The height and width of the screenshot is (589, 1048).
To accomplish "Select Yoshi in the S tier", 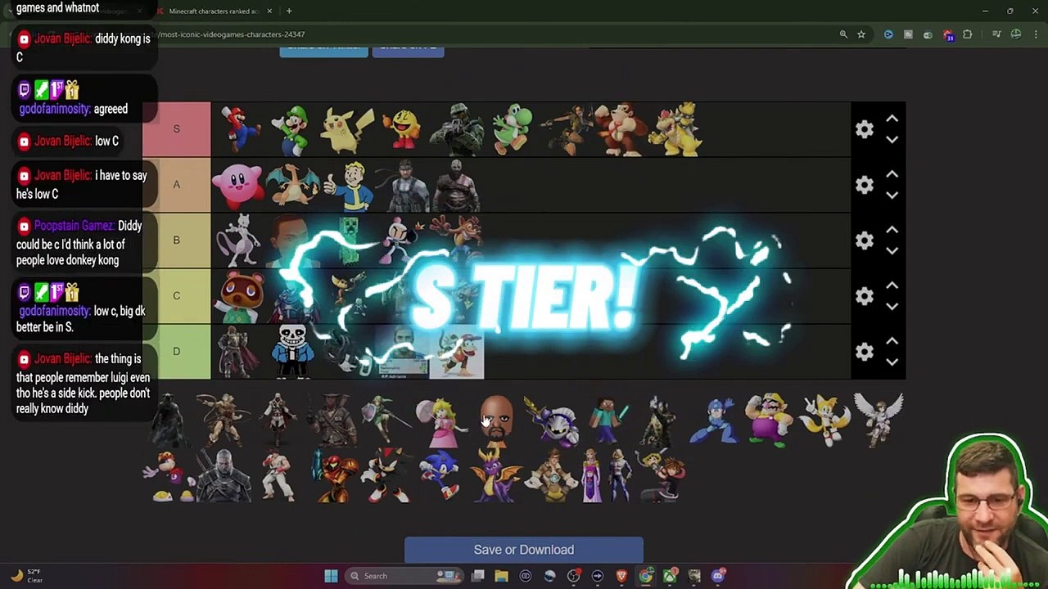I will (x=512, y=129).
